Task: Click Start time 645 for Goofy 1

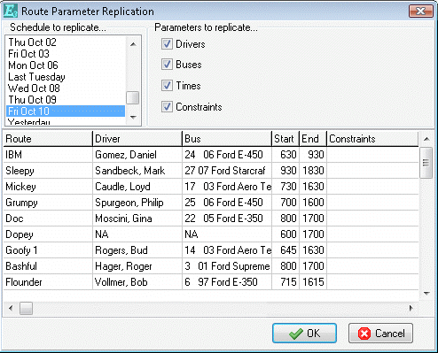Action: pos(285,250)
